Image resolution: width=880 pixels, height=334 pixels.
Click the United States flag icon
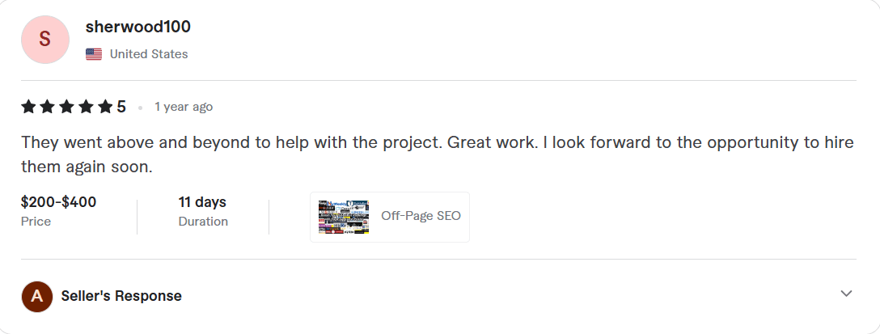[x=94, y=54]
